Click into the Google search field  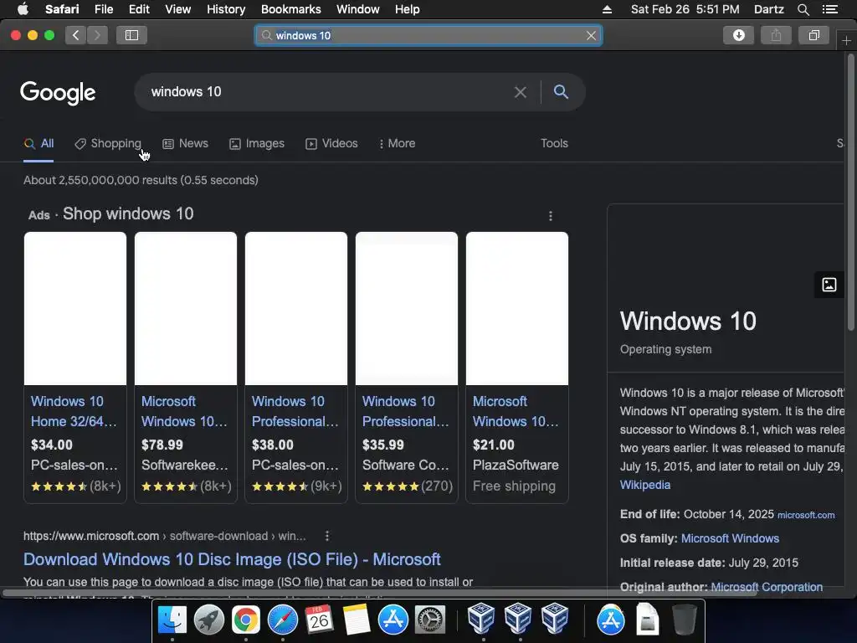pyautogui.click(x=328, y=92)
